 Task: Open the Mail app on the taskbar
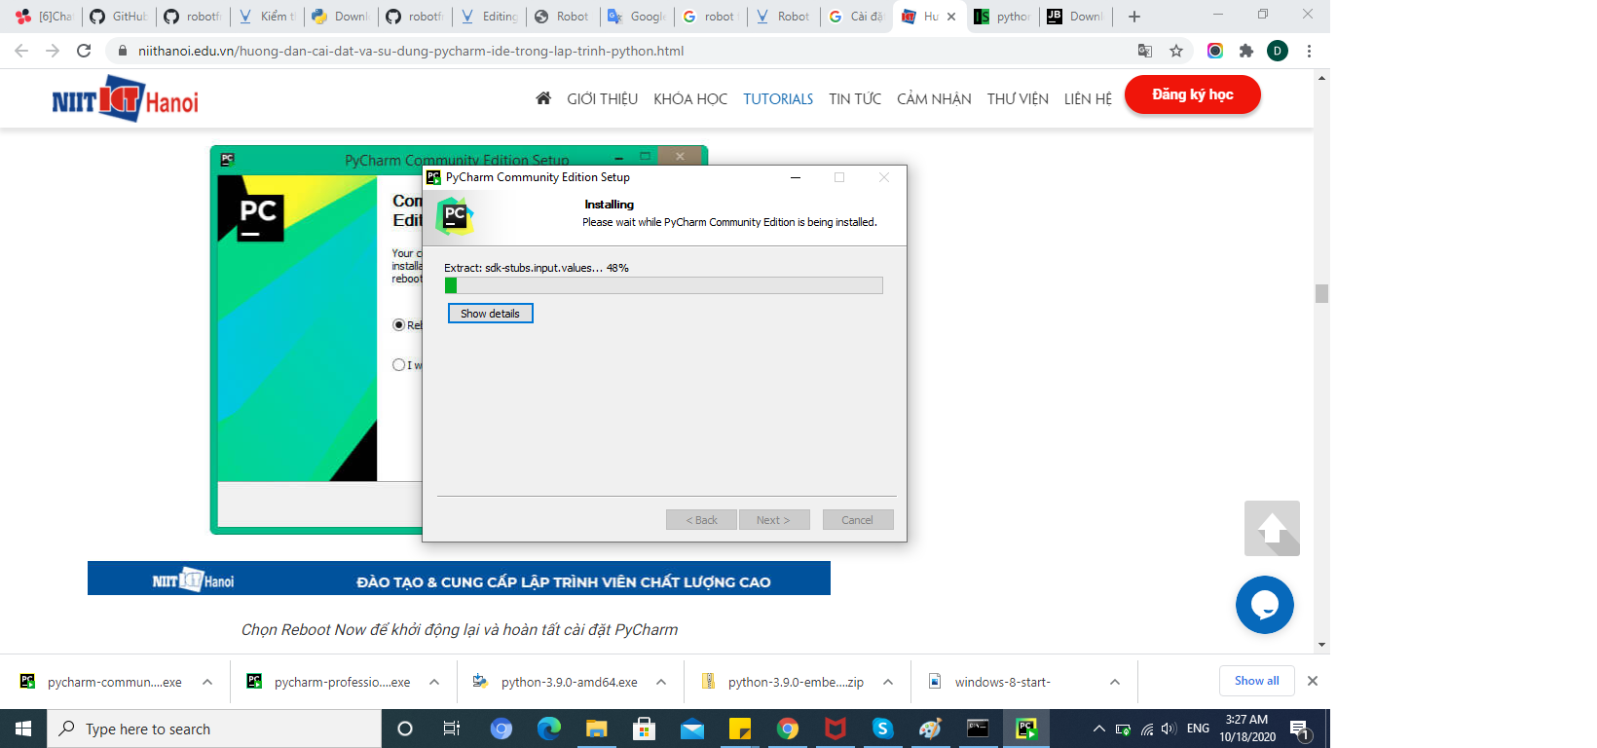692,729
